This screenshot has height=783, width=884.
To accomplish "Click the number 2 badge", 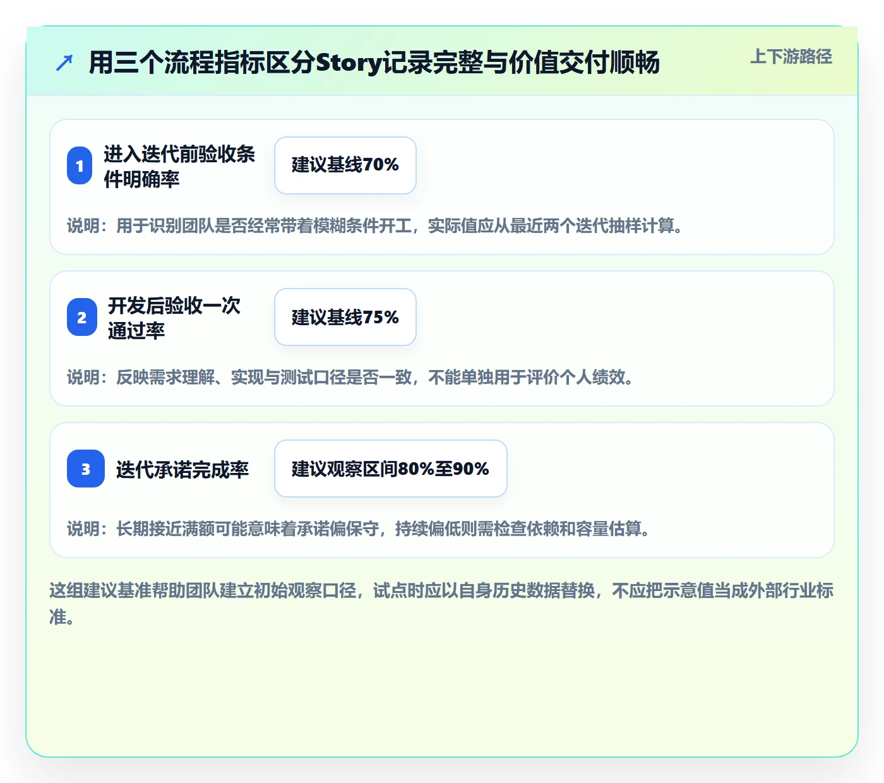I will 82,317.
